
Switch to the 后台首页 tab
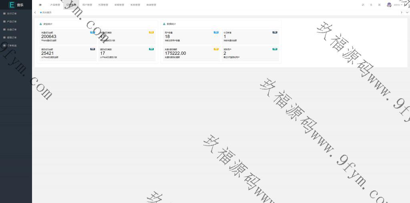tap(46, 12)
